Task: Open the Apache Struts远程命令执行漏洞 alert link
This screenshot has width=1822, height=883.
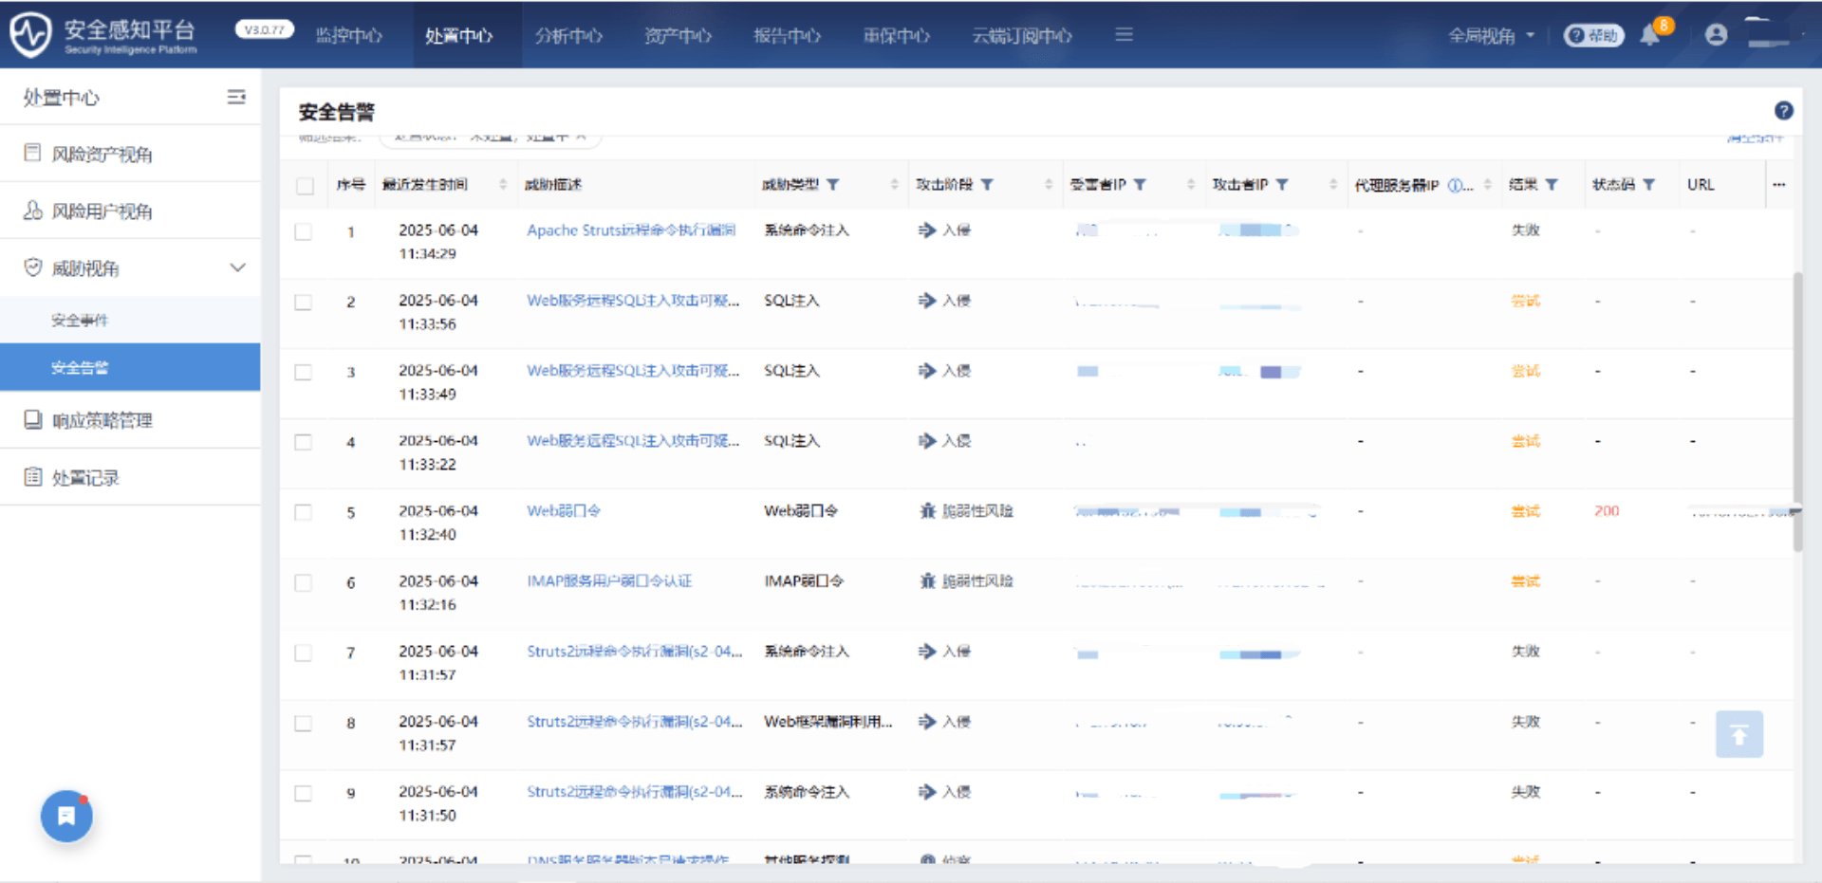Action: coord(631,230)
